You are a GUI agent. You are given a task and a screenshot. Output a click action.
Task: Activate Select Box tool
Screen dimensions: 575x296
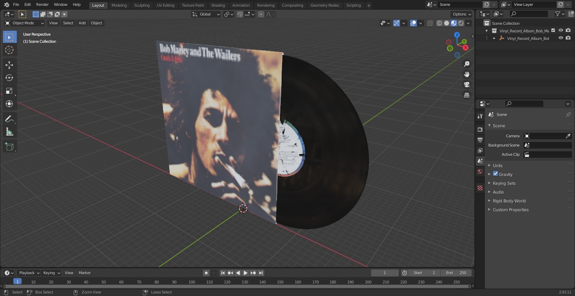9,37
